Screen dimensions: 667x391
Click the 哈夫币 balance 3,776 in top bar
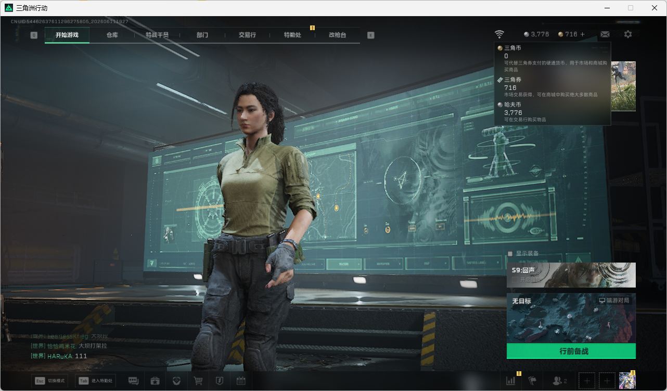536,34
